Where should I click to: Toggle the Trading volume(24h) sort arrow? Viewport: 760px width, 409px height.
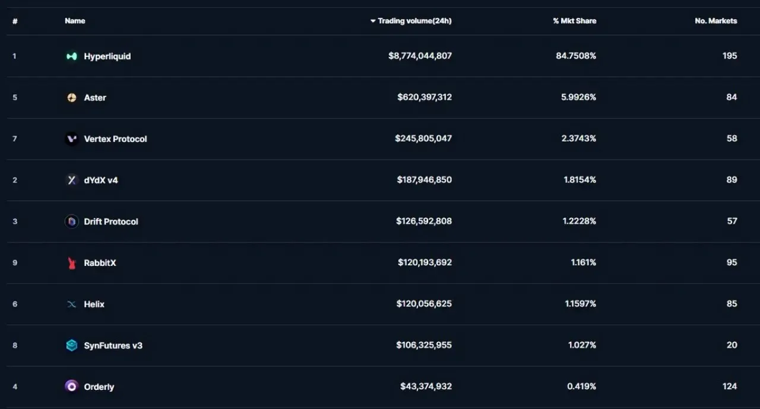tap(373, 21)
